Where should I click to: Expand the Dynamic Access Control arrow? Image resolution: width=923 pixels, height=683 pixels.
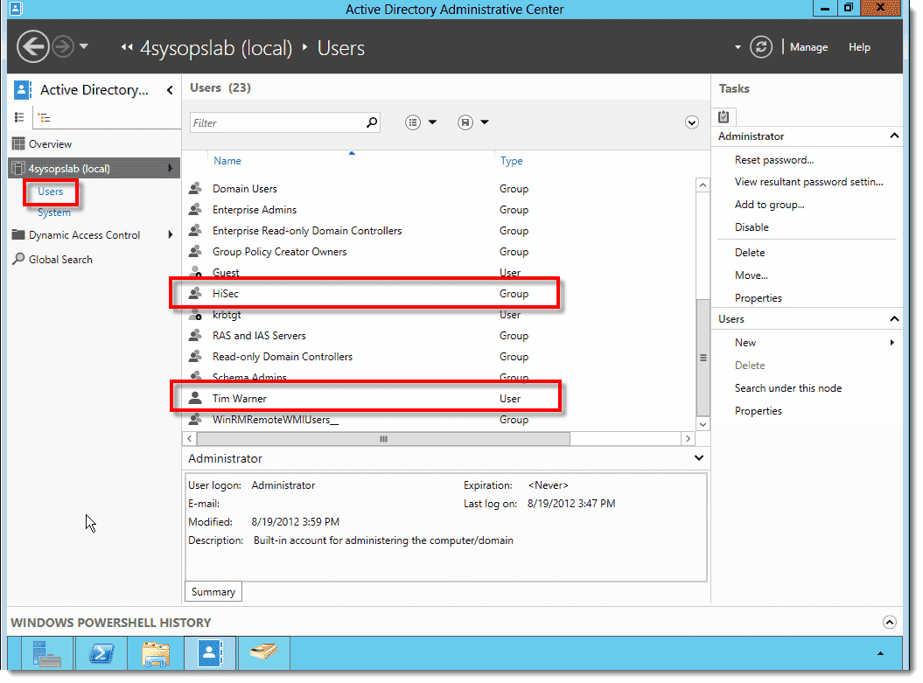170,234
